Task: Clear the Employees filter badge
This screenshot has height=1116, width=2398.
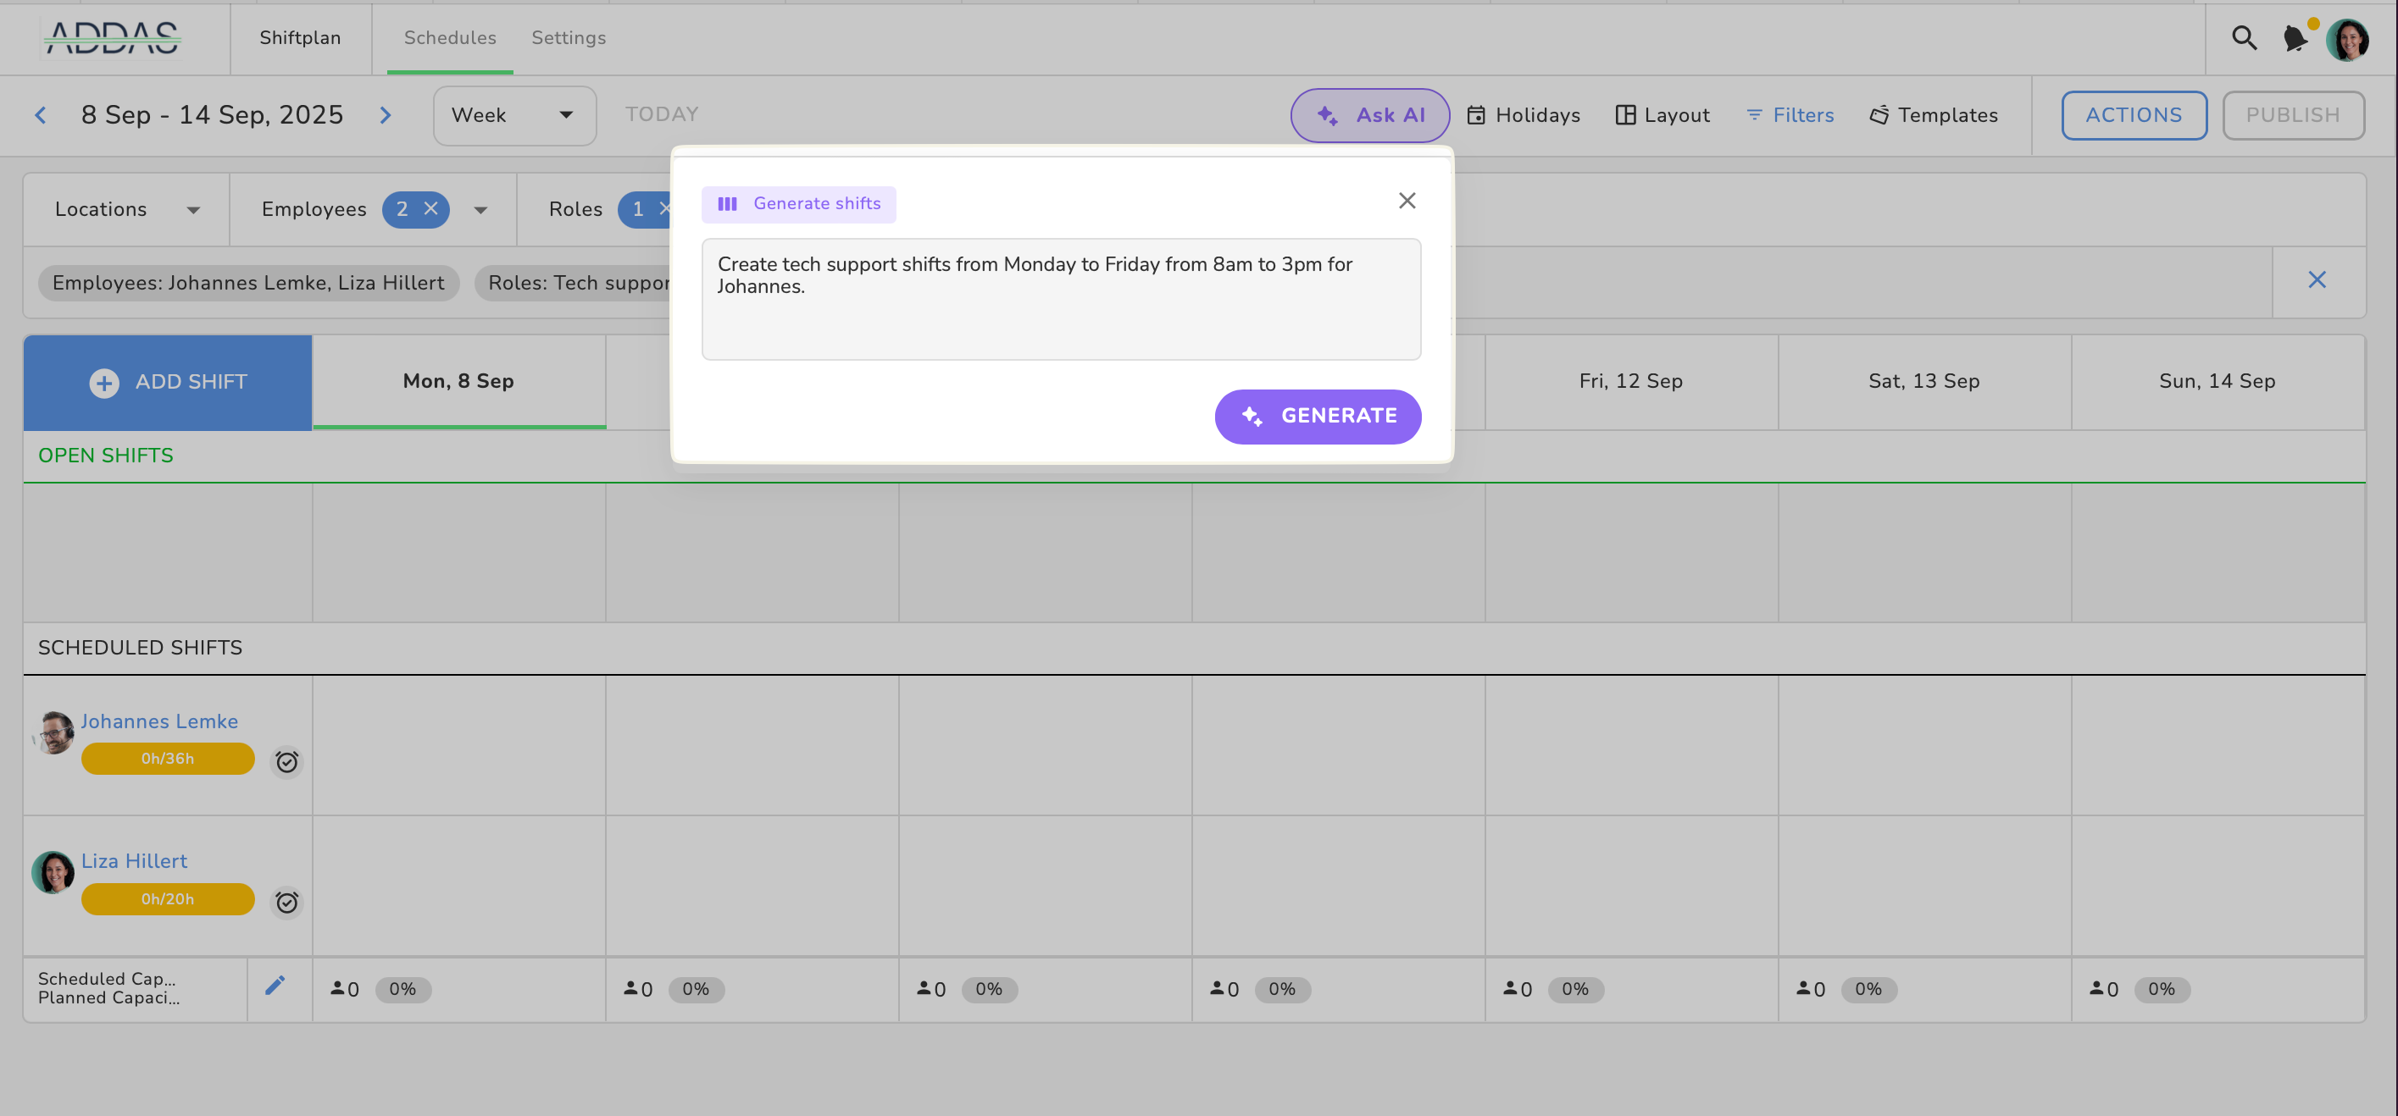Action: [431, 209]
